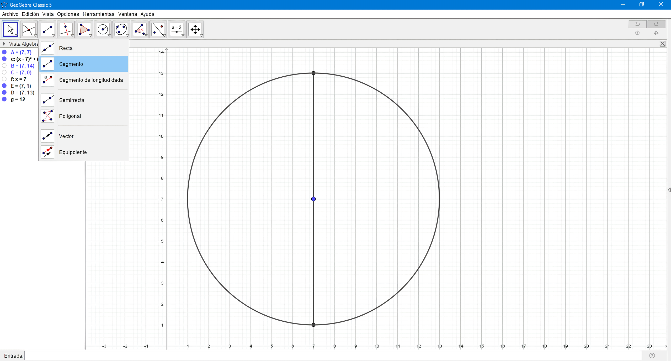Open dropdown arrow of slider a=2 tool
Viewport: 671px width, 361px height.
point(183,35)
